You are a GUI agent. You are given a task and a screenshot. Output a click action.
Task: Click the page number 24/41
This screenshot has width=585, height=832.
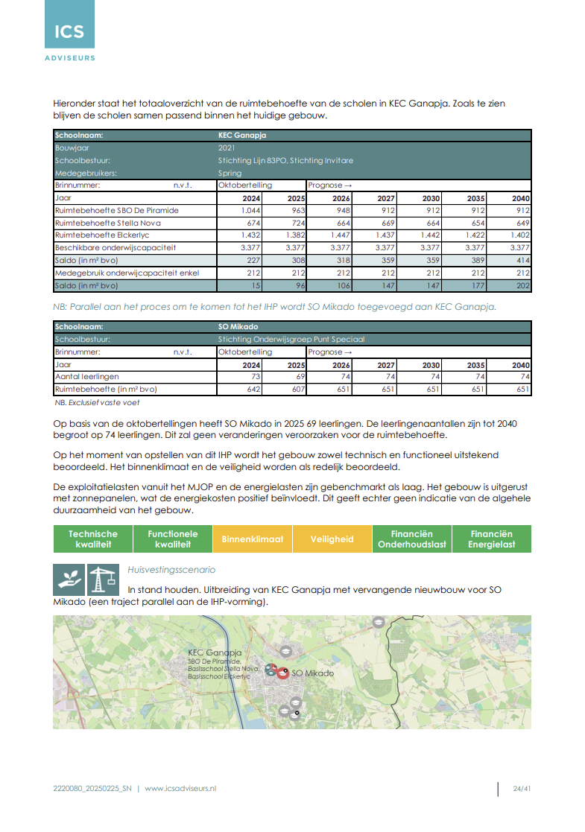[522, 789]
